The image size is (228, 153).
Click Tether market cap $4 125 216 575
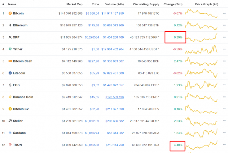click(x=72, y=49)
